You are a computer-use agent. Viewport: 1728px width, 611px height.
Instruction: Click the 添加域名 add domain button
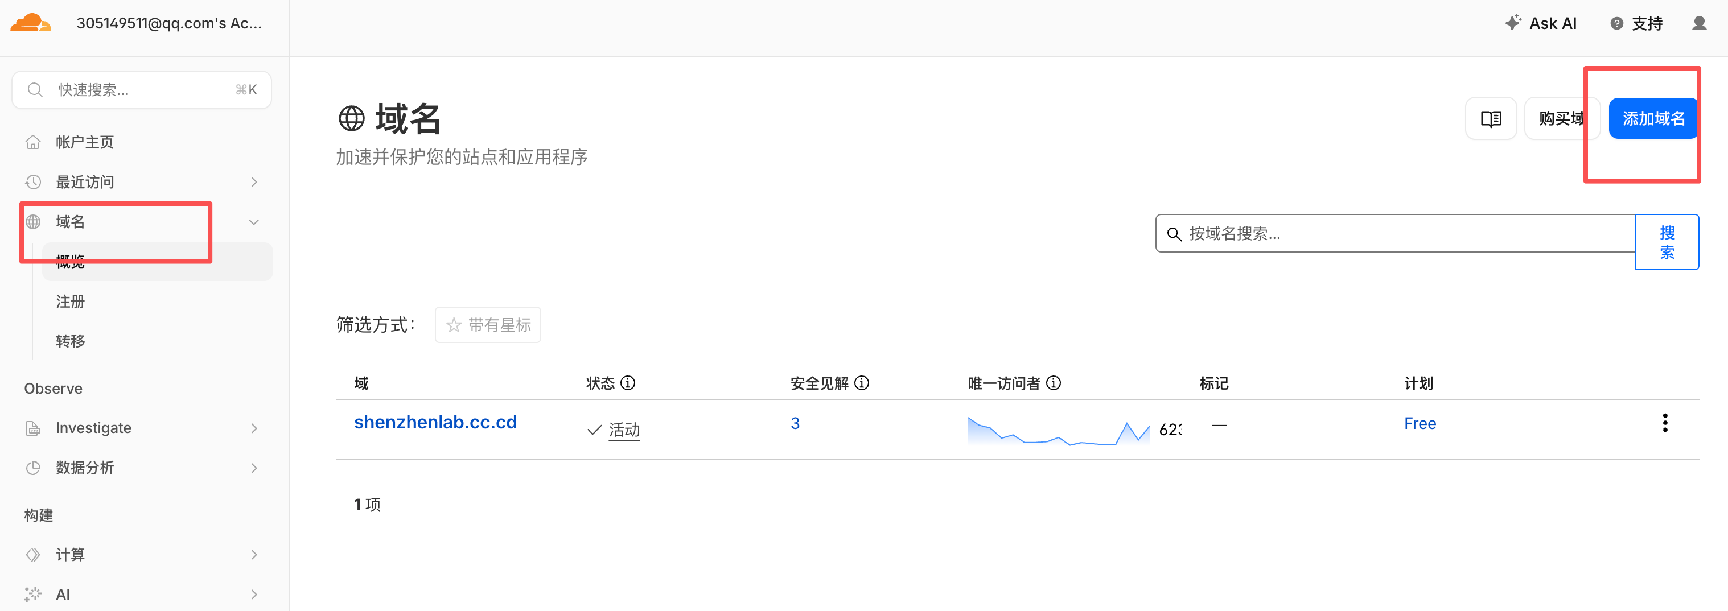click(x=1653, y=119)
